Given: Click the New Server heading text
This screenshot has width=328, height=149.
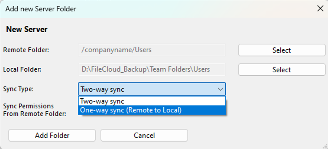Looking at the screenshot, I should [27, 29].
